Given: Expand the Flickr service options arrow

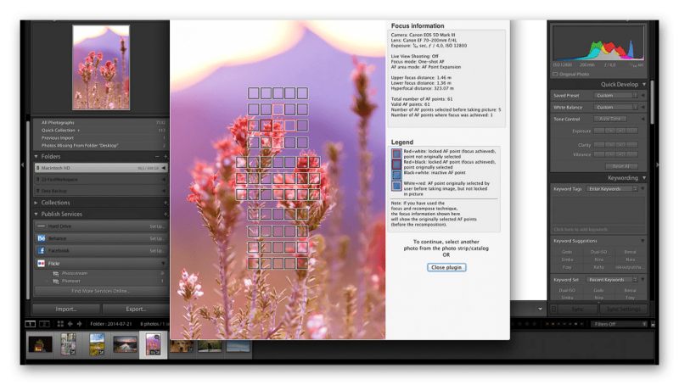Looking at the screenshot, I should pos(163,263).
